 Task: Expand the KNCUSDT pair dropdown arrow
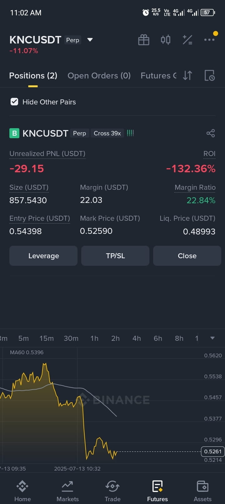tap(90, 40)
